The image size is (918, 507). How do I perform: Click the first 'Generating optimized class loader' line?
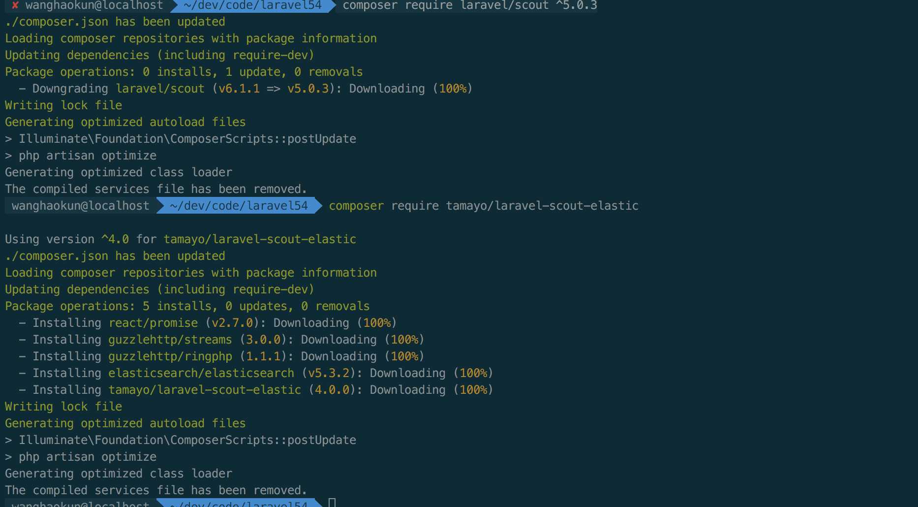119,172
